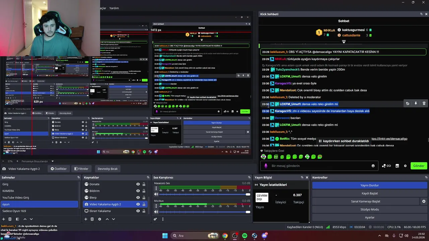Viewport: 429px width, 241px height.
Task: Select YouTube Video Giriş scene
Action: [x=39, y=197]
